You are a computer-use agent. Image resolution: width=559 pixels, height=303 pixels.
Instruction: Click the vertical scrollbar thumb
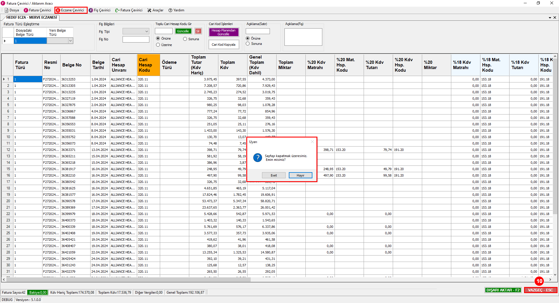click(x=555, y=137)
